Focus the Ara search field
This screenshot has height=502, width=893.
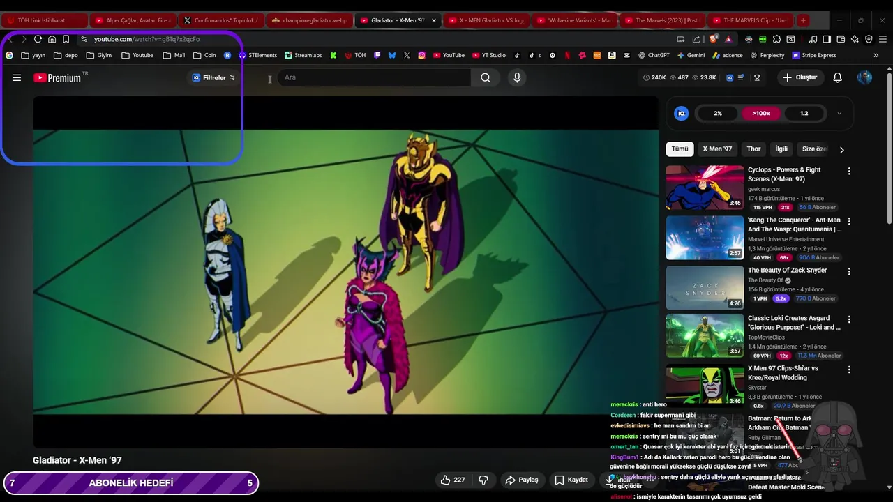[x=375, y=77]
